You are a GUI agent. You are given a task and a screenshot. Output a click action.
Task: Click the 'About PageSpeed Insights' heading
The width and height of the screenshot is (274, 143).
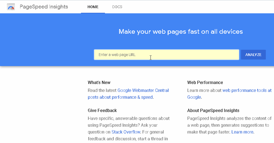213,110
